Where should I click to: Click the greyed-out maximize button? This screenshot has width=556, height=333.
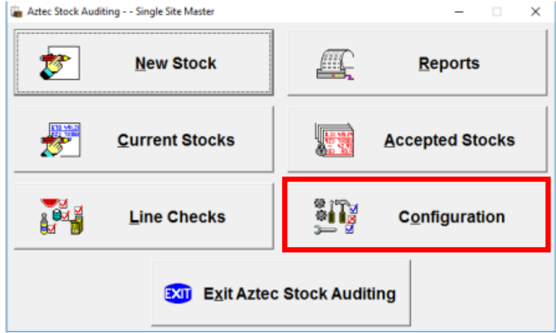pos(497,12)
